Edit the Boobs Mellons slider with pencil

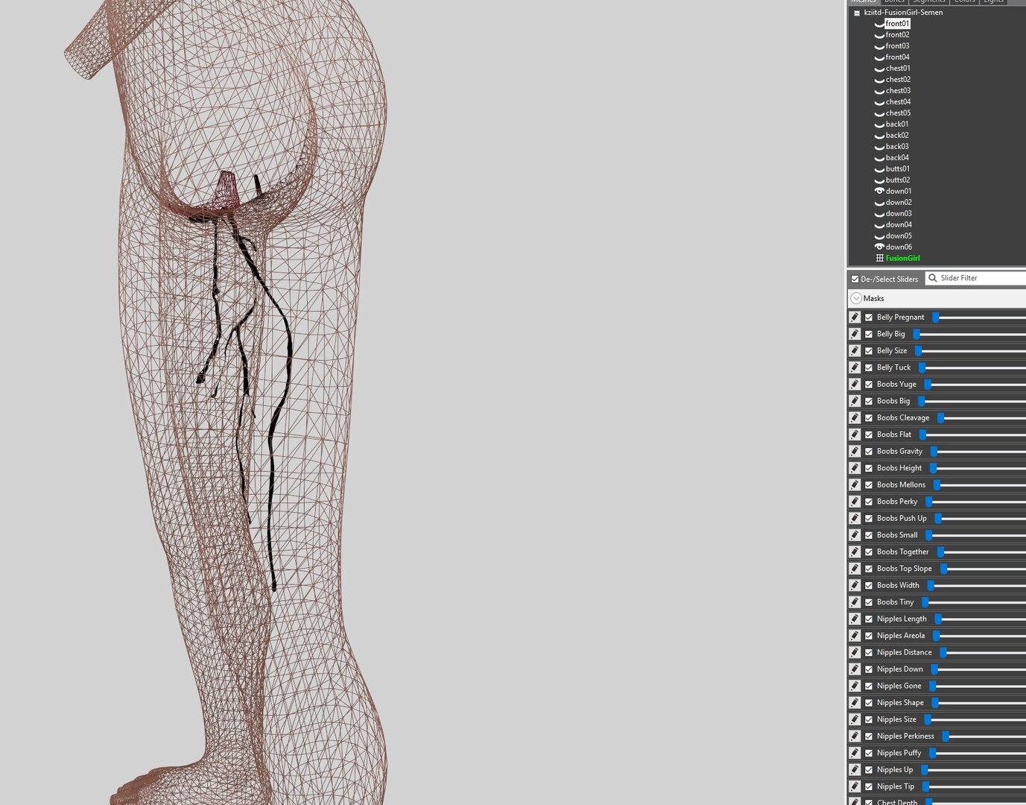point(855,485)
